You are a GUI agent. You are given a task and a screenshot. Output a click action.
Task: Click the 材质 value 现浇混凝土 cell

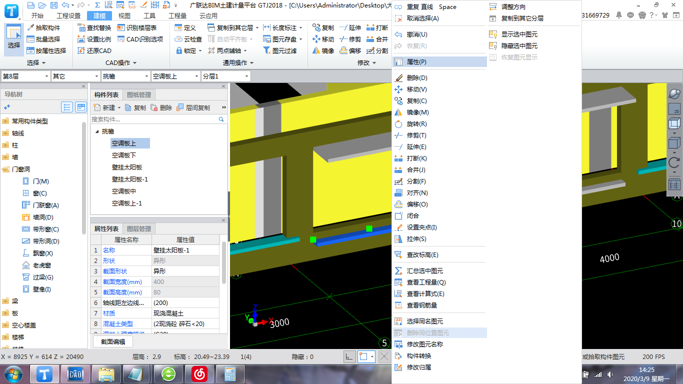[185, 313]
